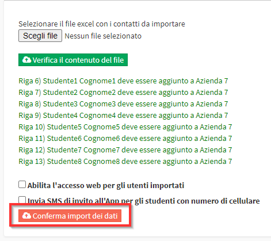The image size is (271, 241).
Task: Click the cloud upload icon on Verifica button
Action: pos(26,60)
